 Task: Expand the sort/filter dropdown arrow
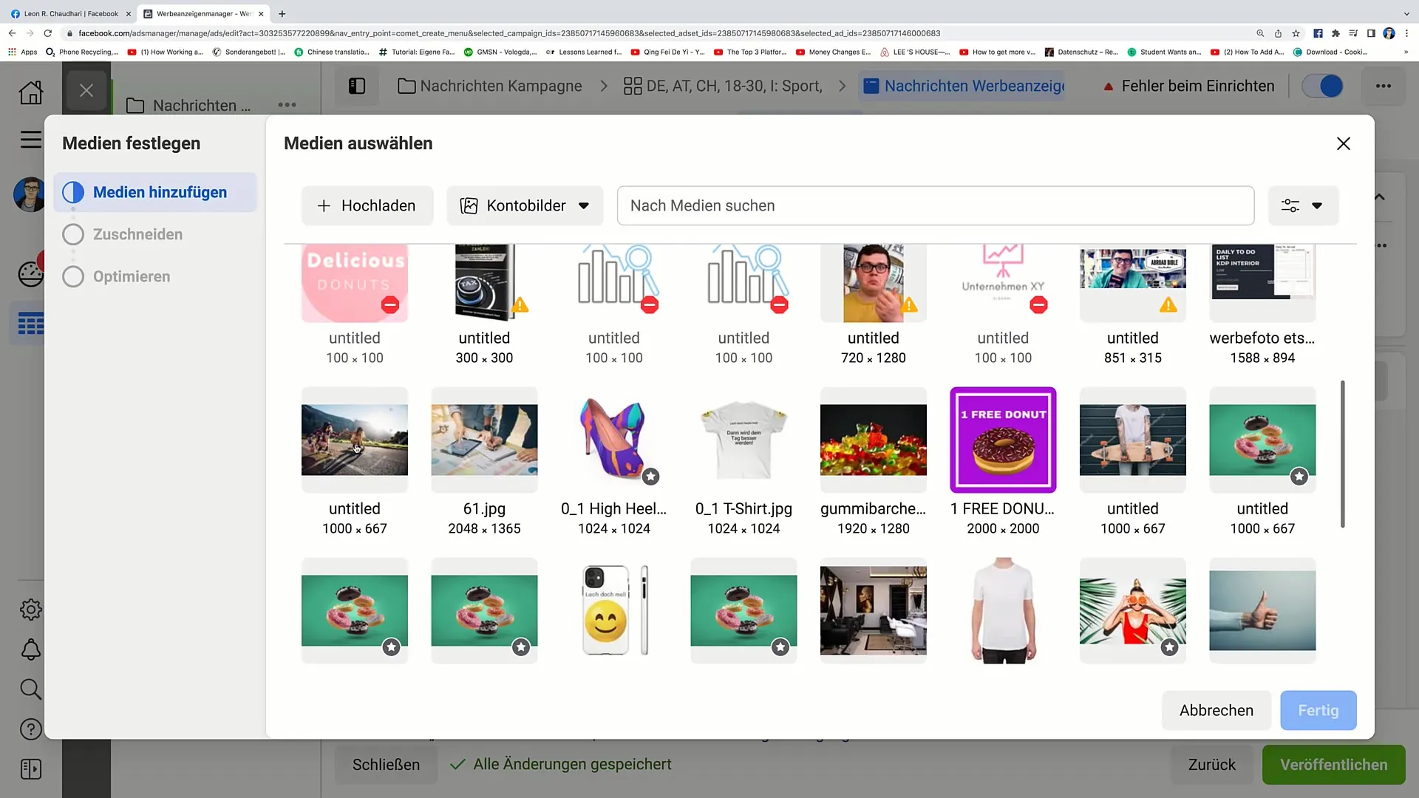pos(1317,205)
